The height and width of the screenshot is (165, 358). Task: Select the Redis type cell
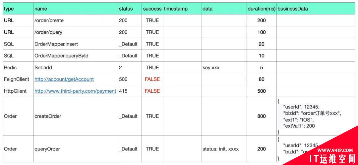click(18, 68)
